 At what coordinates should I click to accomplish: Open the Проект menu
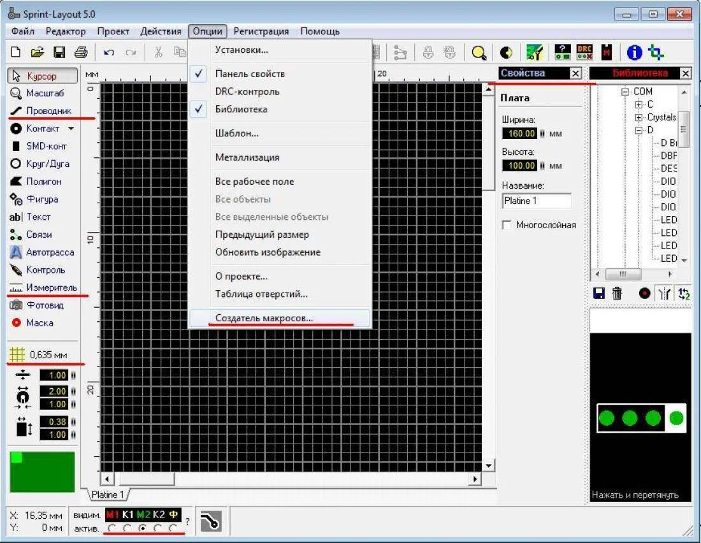pyautogui.click(x=113, y=31)
